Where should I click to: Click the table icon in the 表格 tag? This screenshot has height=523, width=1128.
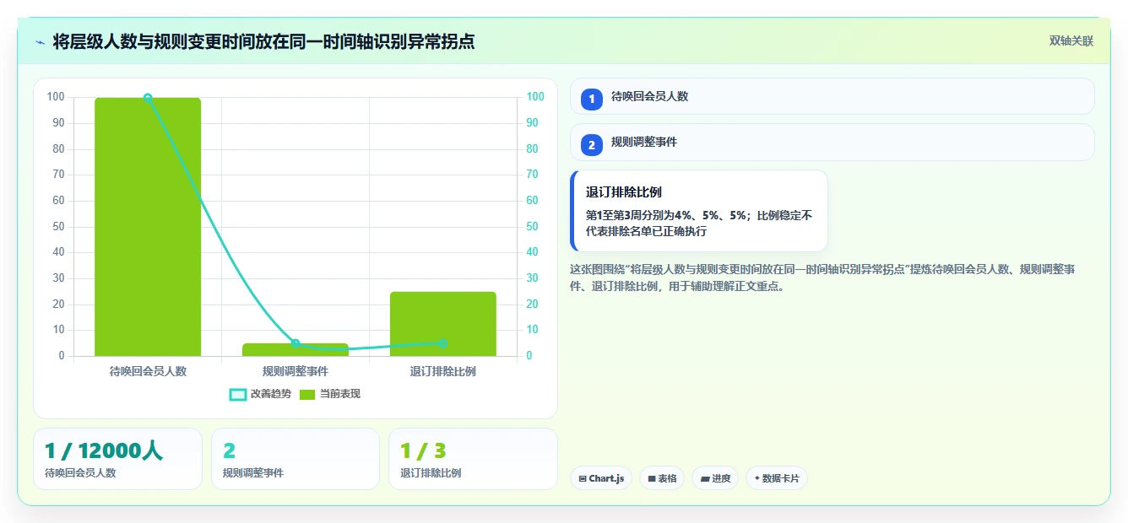pos(652,478)
